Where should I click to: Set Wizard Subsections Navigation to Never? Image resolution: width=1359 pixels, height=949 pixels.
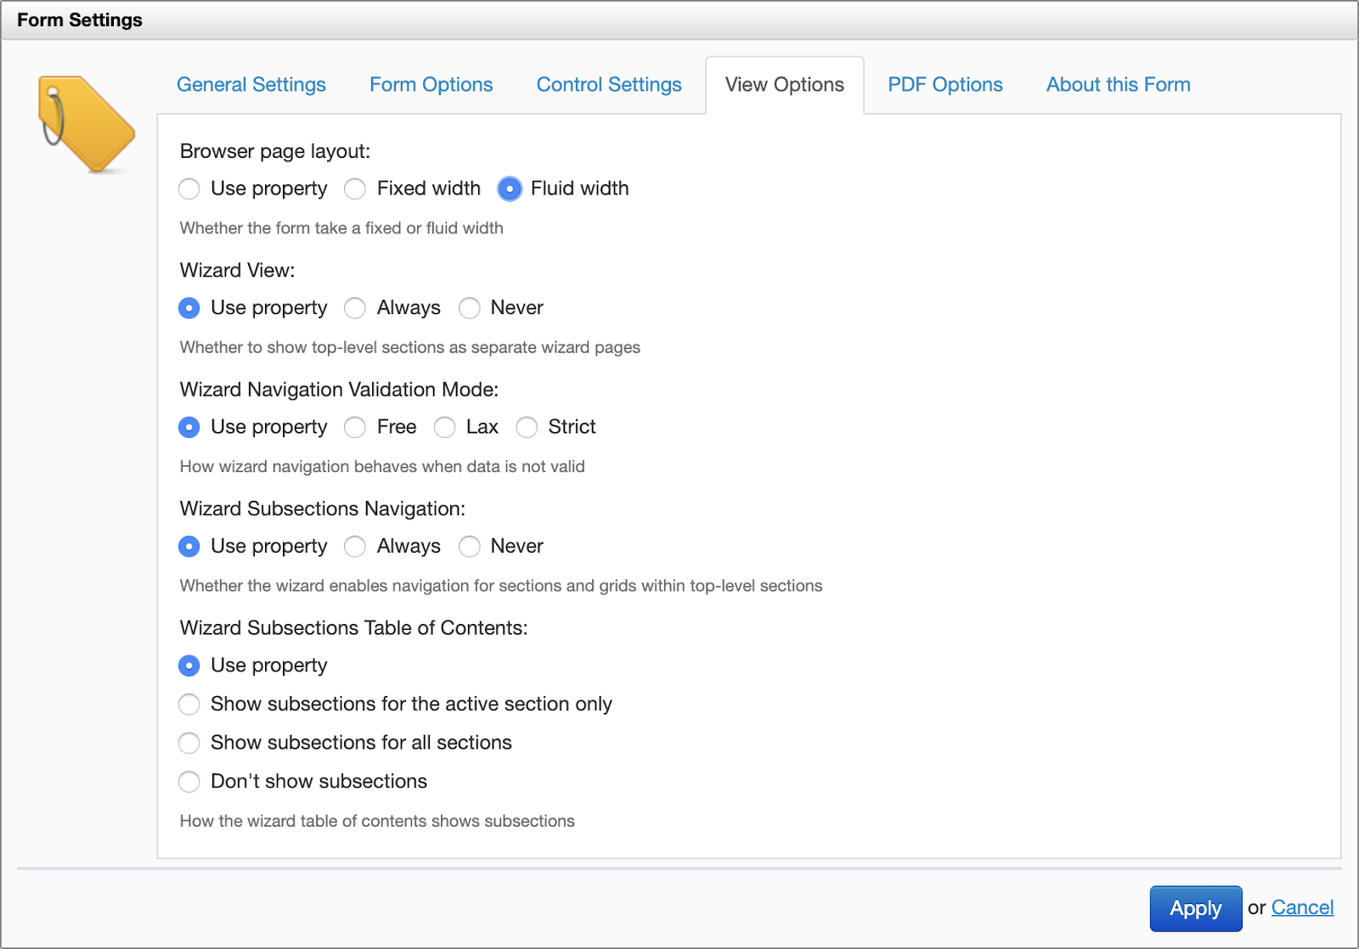click(470, 547)
